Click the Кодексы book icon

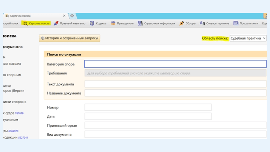point(92,23)
